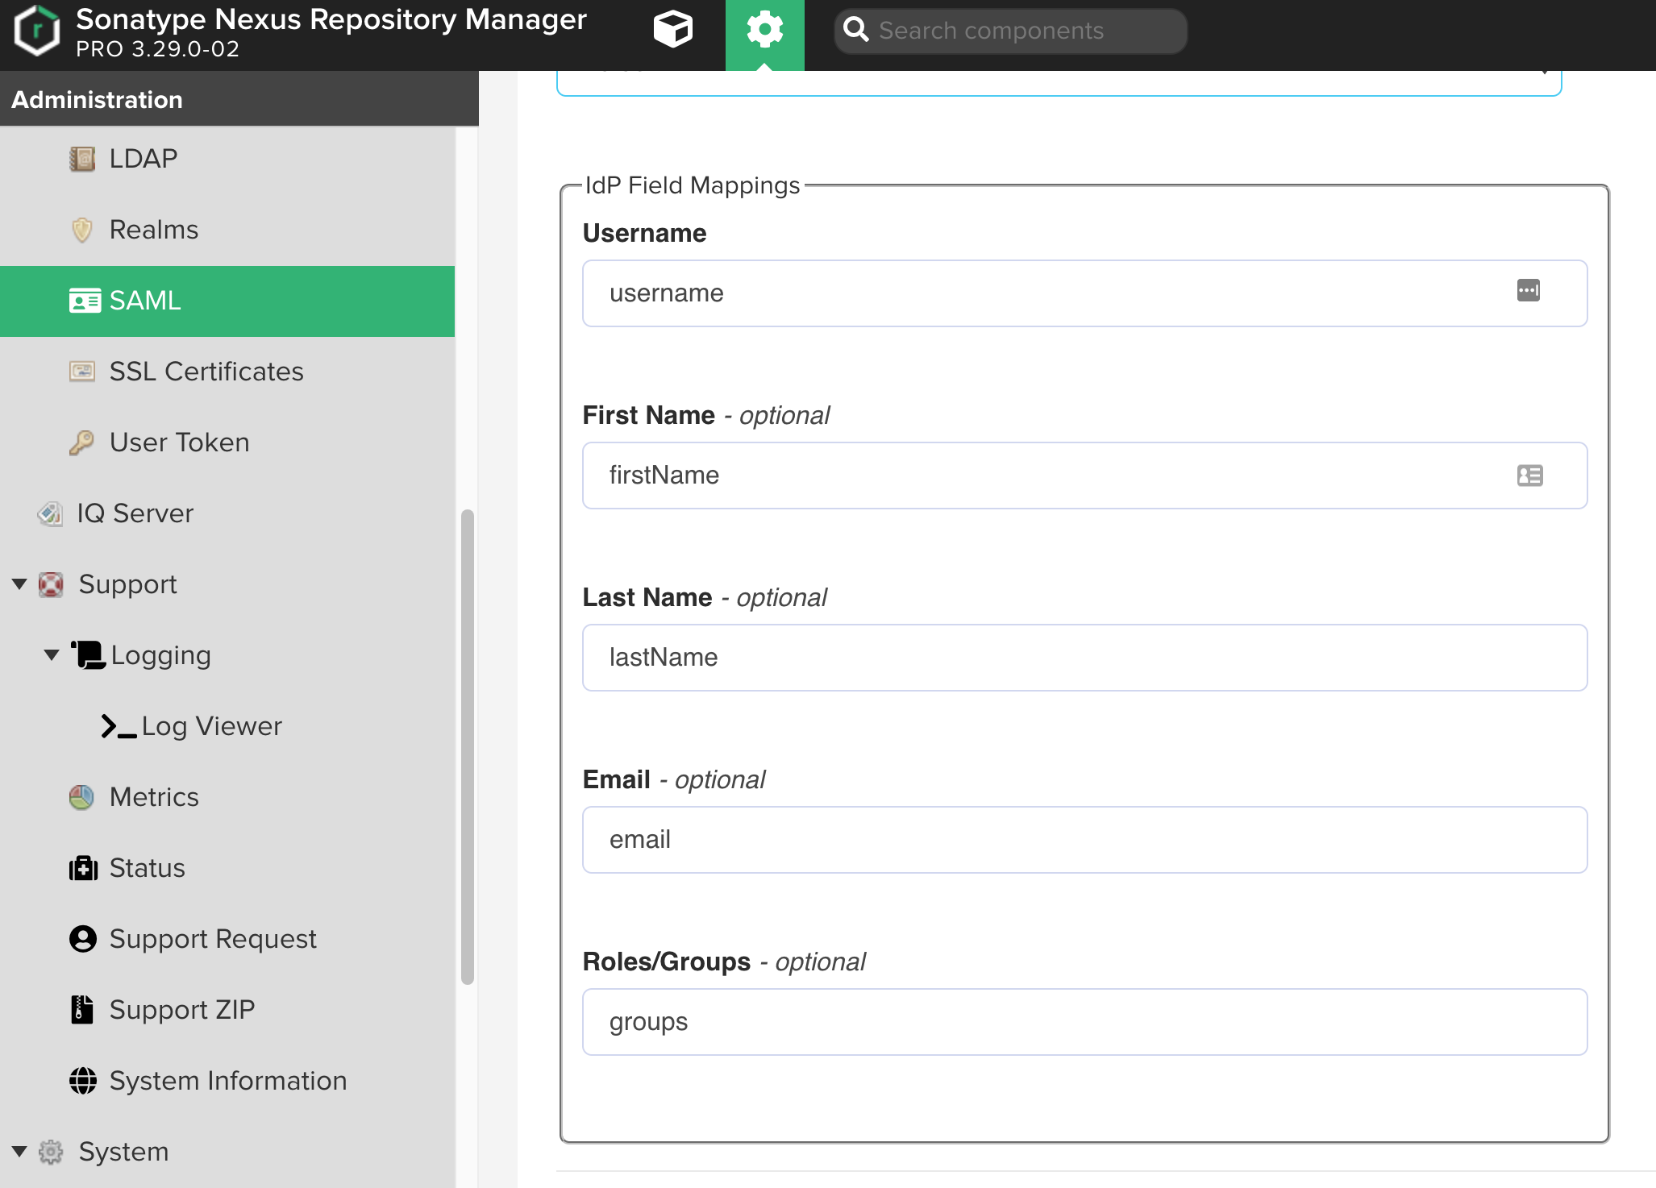
Task: Click the Administration gear icon in header
Action: pyautogui.click(x=764, y=31)
